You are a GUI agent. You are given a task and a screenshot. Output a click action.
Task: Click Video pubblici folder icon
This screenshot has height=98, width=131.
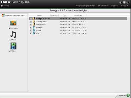click(34, 24)
